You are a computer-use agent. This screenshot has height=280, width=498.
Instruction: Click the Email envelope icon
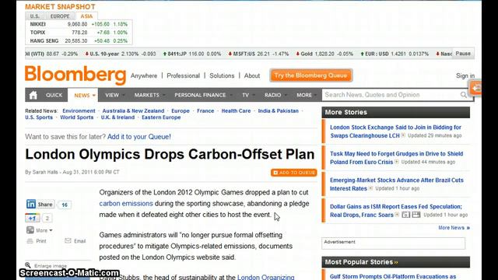68,240
